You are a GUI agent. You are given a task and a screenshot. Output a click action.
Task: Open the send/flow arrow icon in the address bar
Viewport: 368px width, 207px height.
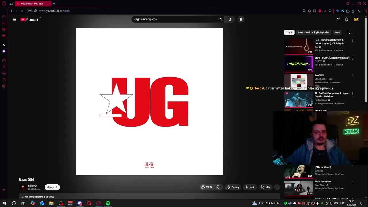click(x=325, y=11)
